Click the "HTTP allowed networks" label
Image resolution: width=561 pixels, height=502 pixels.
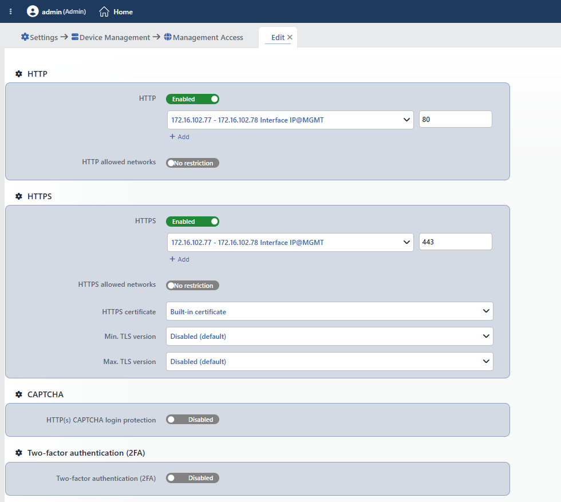coord(119,162)
